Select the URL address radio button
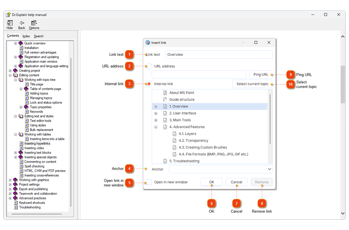 click(149, 66)
